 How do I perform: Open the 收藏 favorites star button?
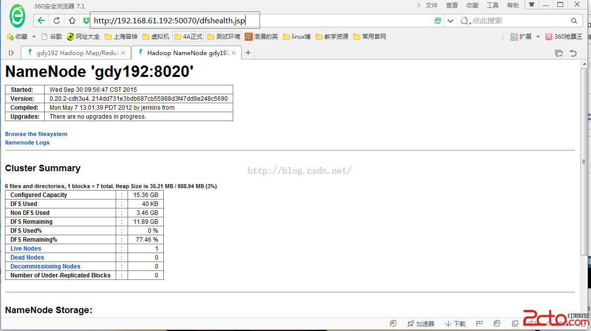click(17, 37)
